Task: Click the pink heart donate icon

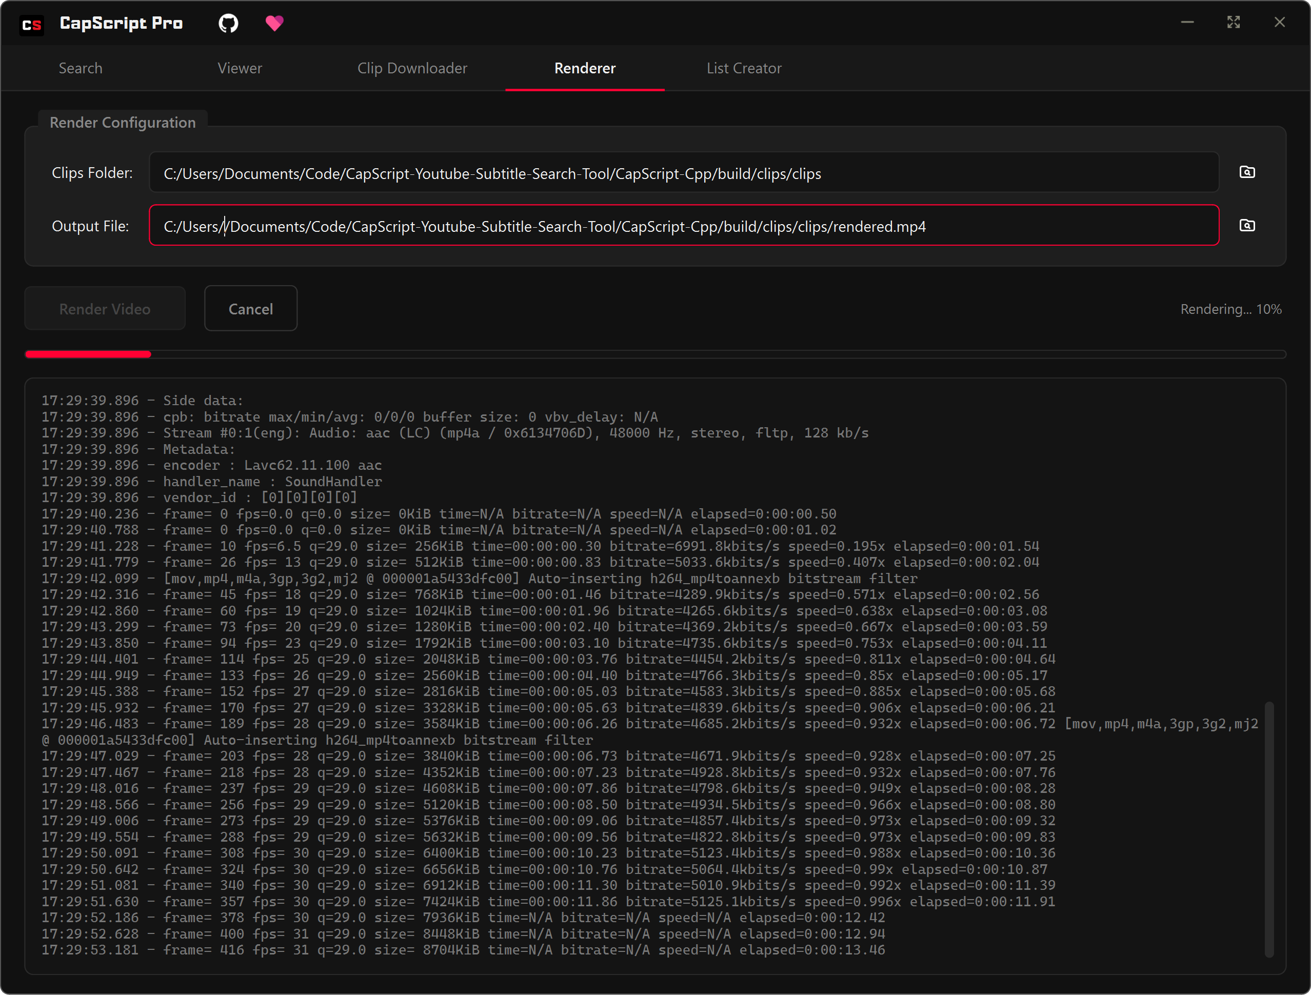Action: (274, 23)
